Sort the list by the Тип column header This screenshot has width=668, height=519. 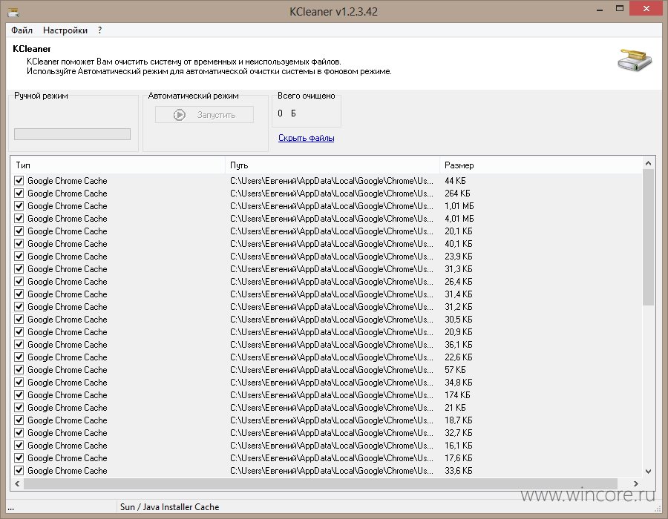click(117, 165)
